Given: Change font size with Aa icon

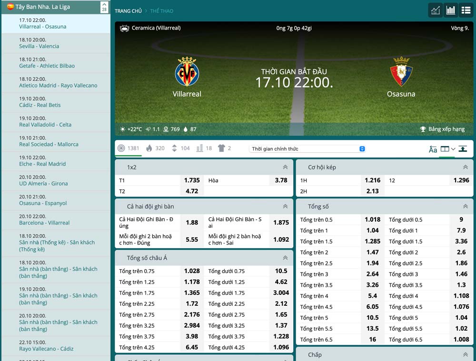Looking at the screenshot, I should tap(433, 149).
